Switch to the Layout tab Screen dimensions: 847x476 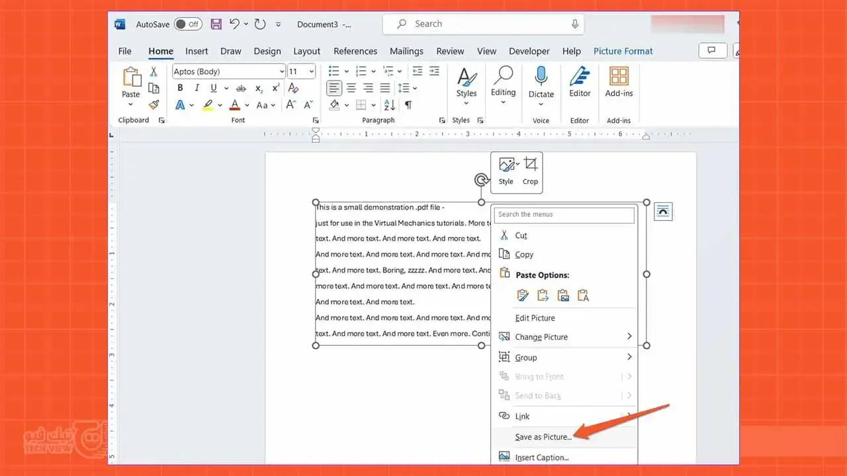[x=306, y=51]
